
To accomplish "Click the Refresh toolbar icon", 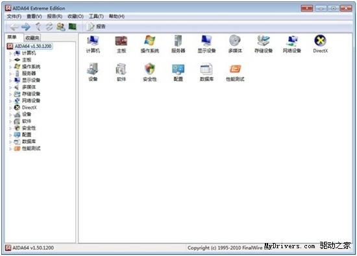I will pyautogui.click(x=49, y=27).
